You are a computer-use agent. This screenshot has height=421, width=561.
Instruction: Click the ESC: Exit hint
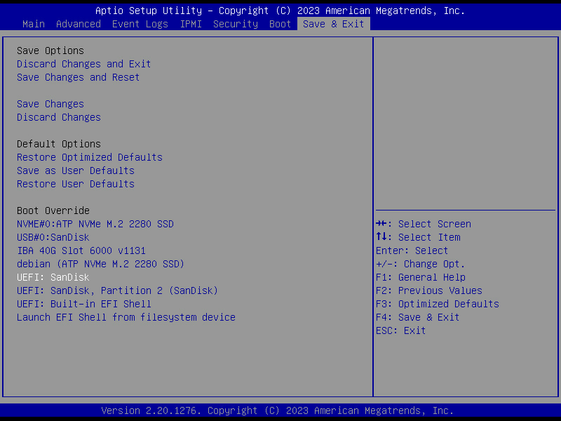(400, 330)
